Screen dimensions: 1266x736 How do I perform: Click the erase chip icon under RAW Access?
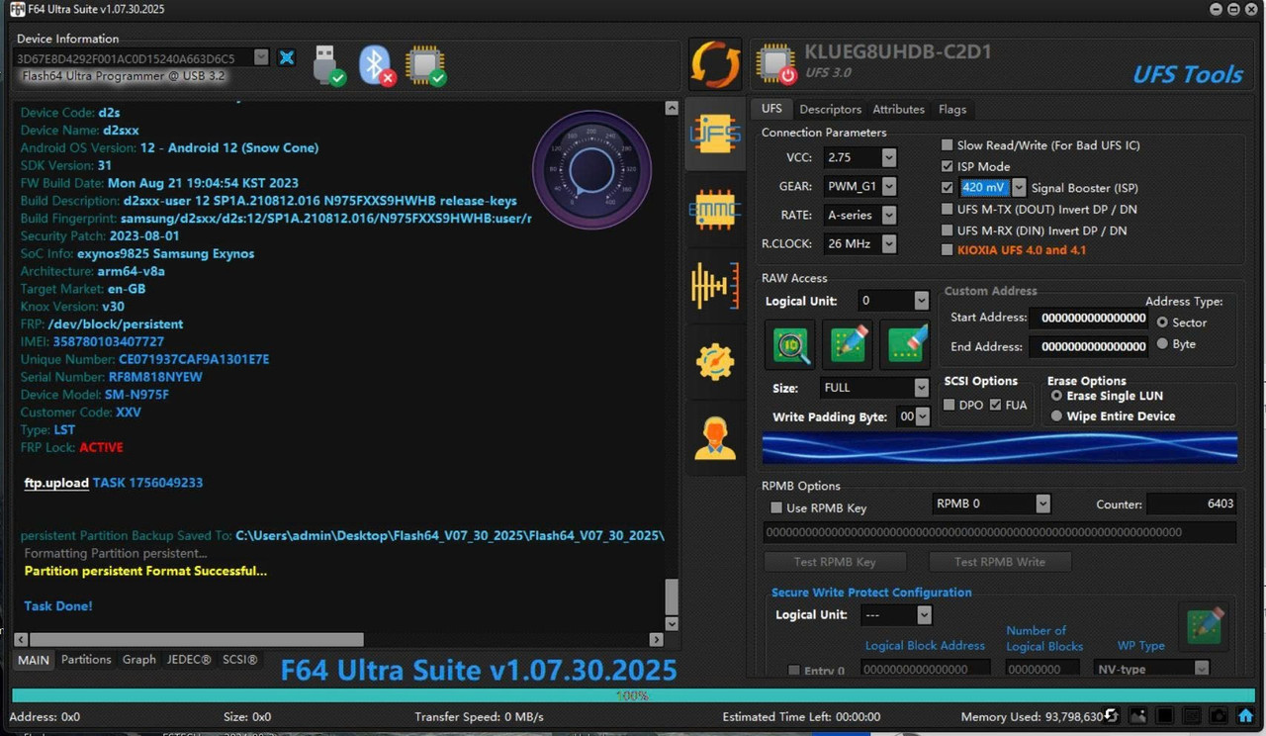coord(905,343)
